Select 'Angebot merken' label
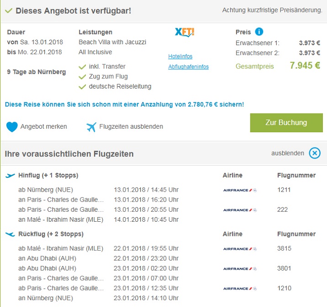This screenshot has width=327, height=307. (x=44, y=126)
